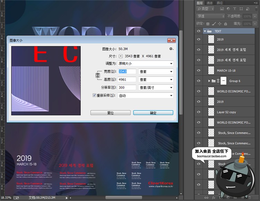This screenshot has height=201, width=260.
Task: Click the lock all padlock icon
Action: tap(226, 24)
